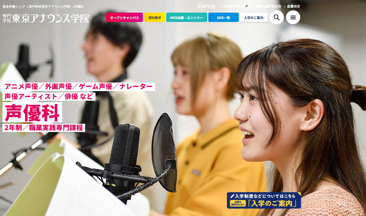Viewport: 366px width, 216px height.
Task: Go to 東放学園トップ breadcrumb link
Action: (x=14, y=7)
